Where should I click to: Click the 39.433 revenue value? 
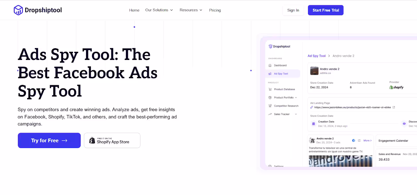click(384, 160)
